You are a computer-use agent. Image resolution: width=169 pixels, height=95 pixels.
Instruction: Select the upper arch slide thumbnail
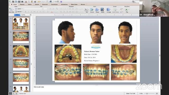(x=21, y=51)
